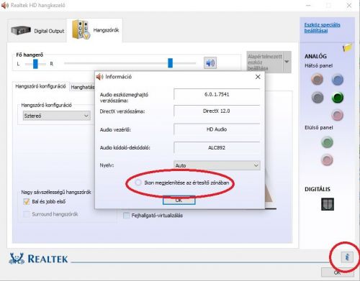The width and height of the screenshot is (360, 281).
Task: Enable Fejhallgató-virtualizálás checkbox
Action: pos(126,216)
